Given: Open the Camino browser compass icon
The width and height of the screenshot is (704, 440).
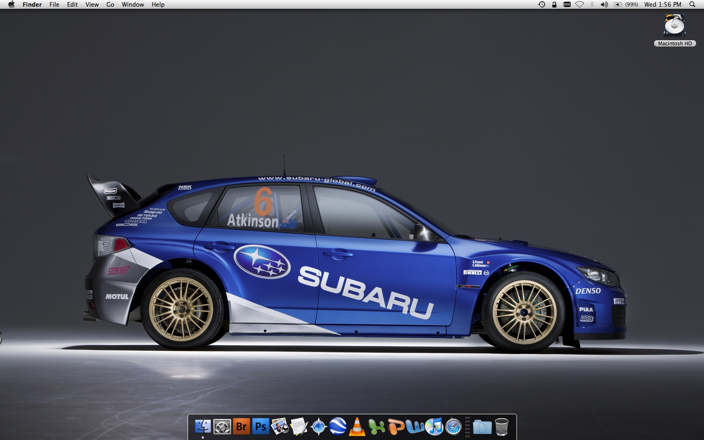Looking at the screenshot, I should point(318,427).
